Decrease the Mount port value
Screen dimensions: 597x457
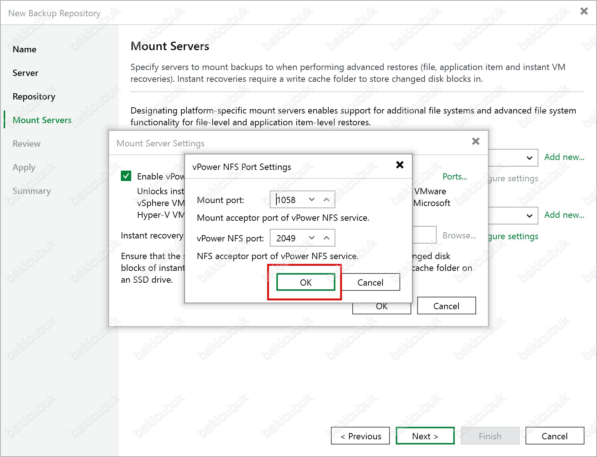click(312, 200)
